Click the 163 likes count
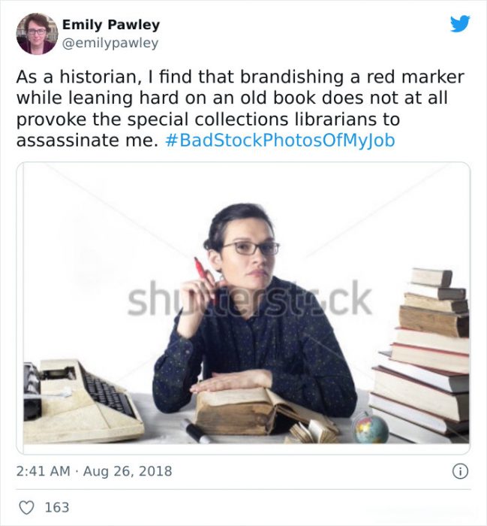 click(57, 507)
